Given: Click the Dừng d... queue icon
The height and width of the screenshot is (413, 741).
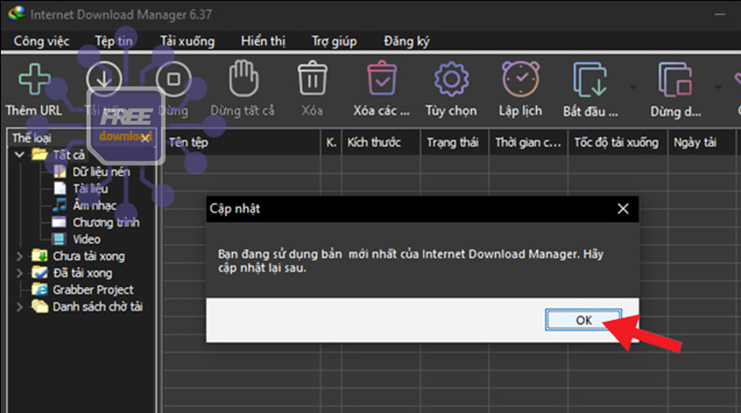Looking at the screenshot, I should tap(675, 79).
